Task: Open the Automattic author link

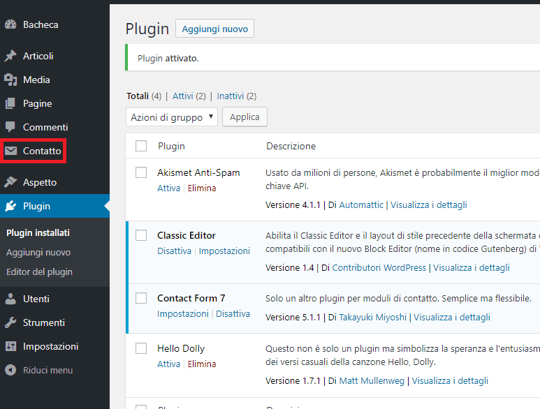Action: (361, 205)
